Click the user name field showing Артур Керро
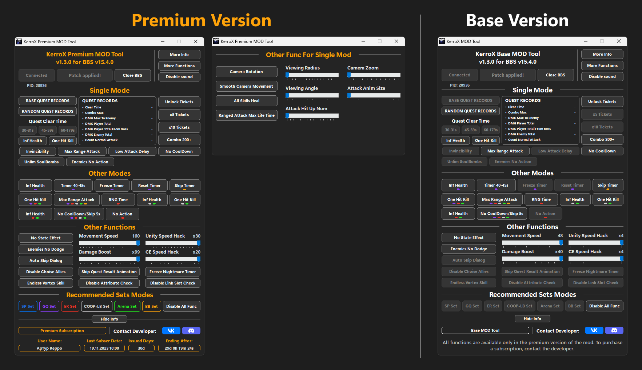This screenshot has width=642, height=370. pos(49,348)
